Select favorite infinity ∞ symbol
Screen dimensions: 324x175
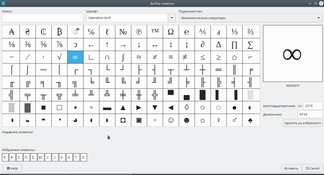point(62,158)
